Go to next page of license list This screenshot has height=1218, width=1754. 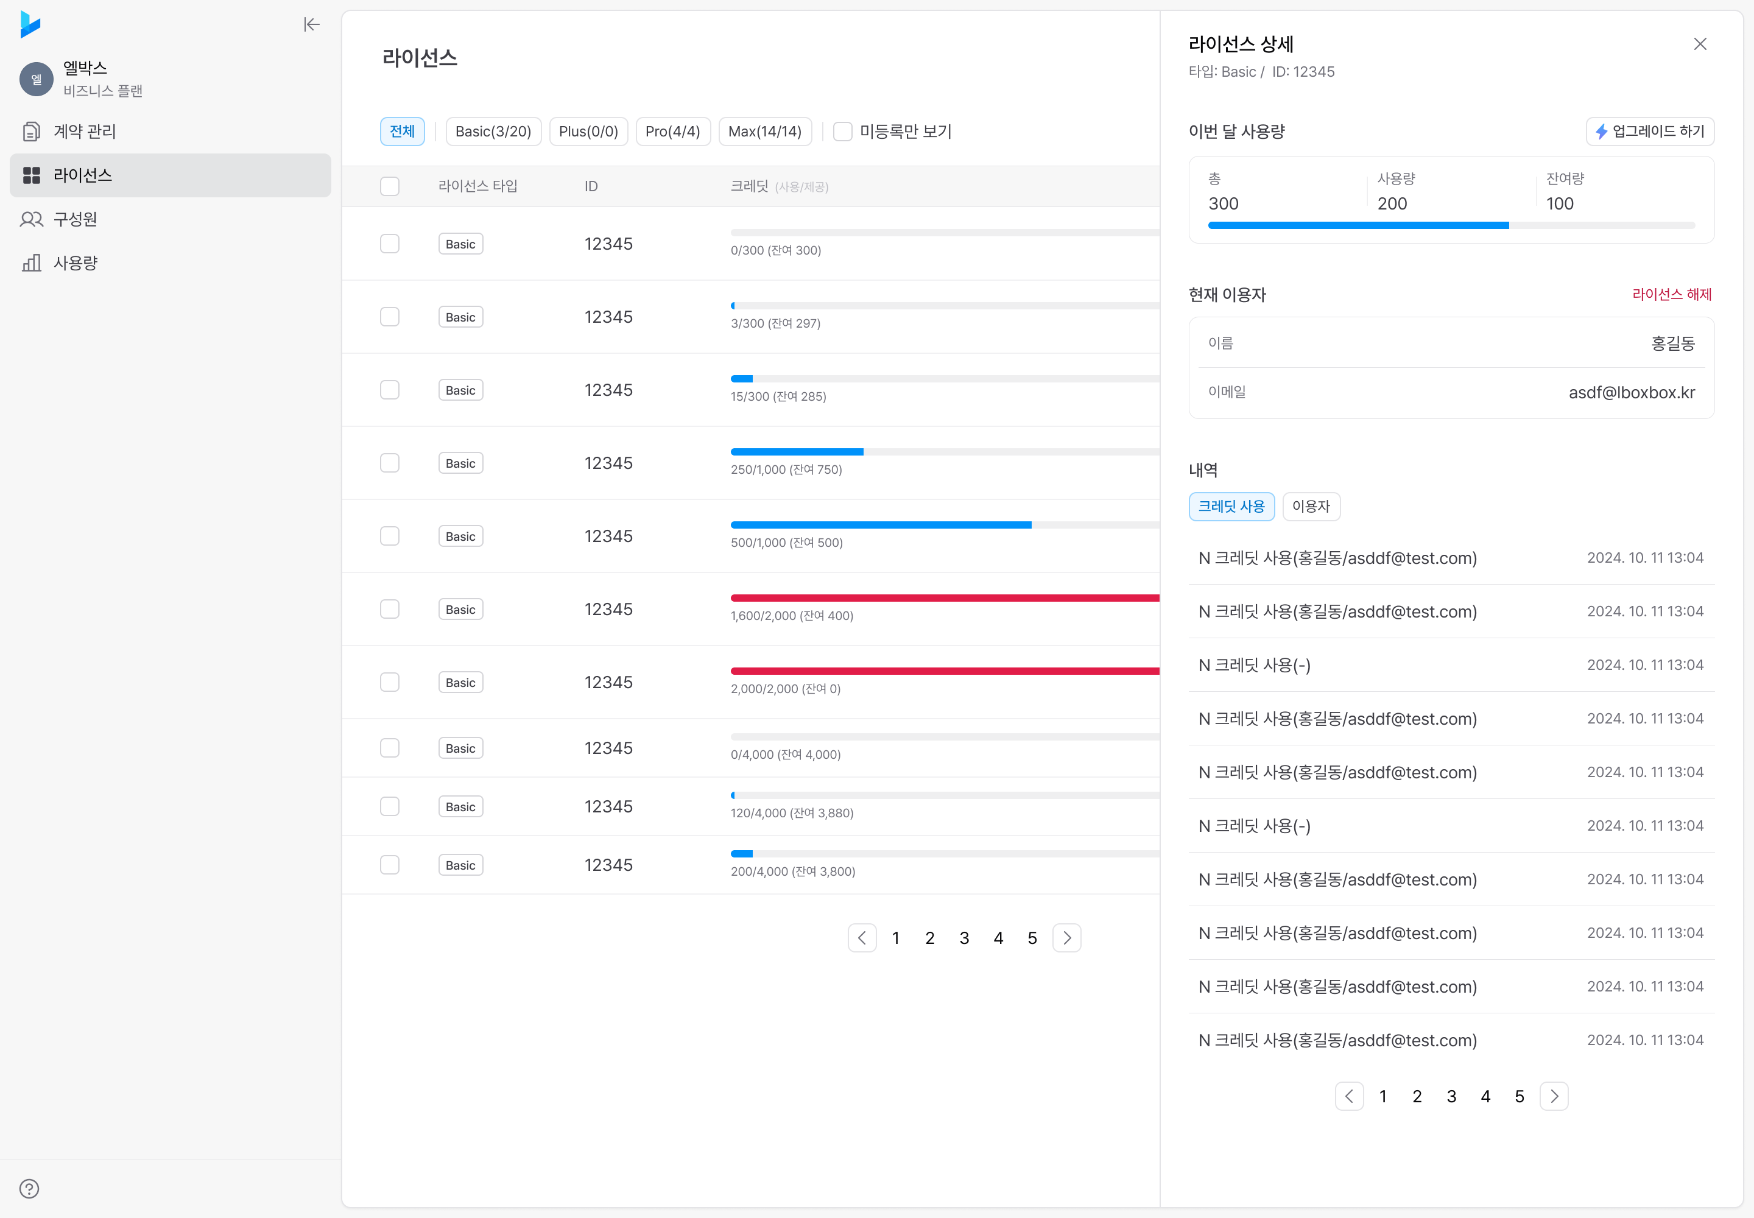tap(1067, 937)
